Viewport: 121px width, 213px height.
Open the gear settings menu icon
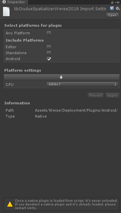pyautogui.click(x=118, y=9)
